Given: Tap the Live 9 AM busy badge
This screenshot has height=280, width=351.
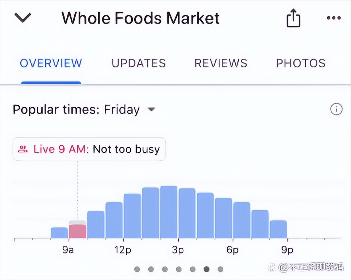Looking at the screenshot, I should (89, 149).
